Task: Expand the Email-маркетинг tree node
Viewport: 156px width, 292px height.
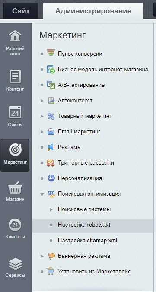Action: 42,132
